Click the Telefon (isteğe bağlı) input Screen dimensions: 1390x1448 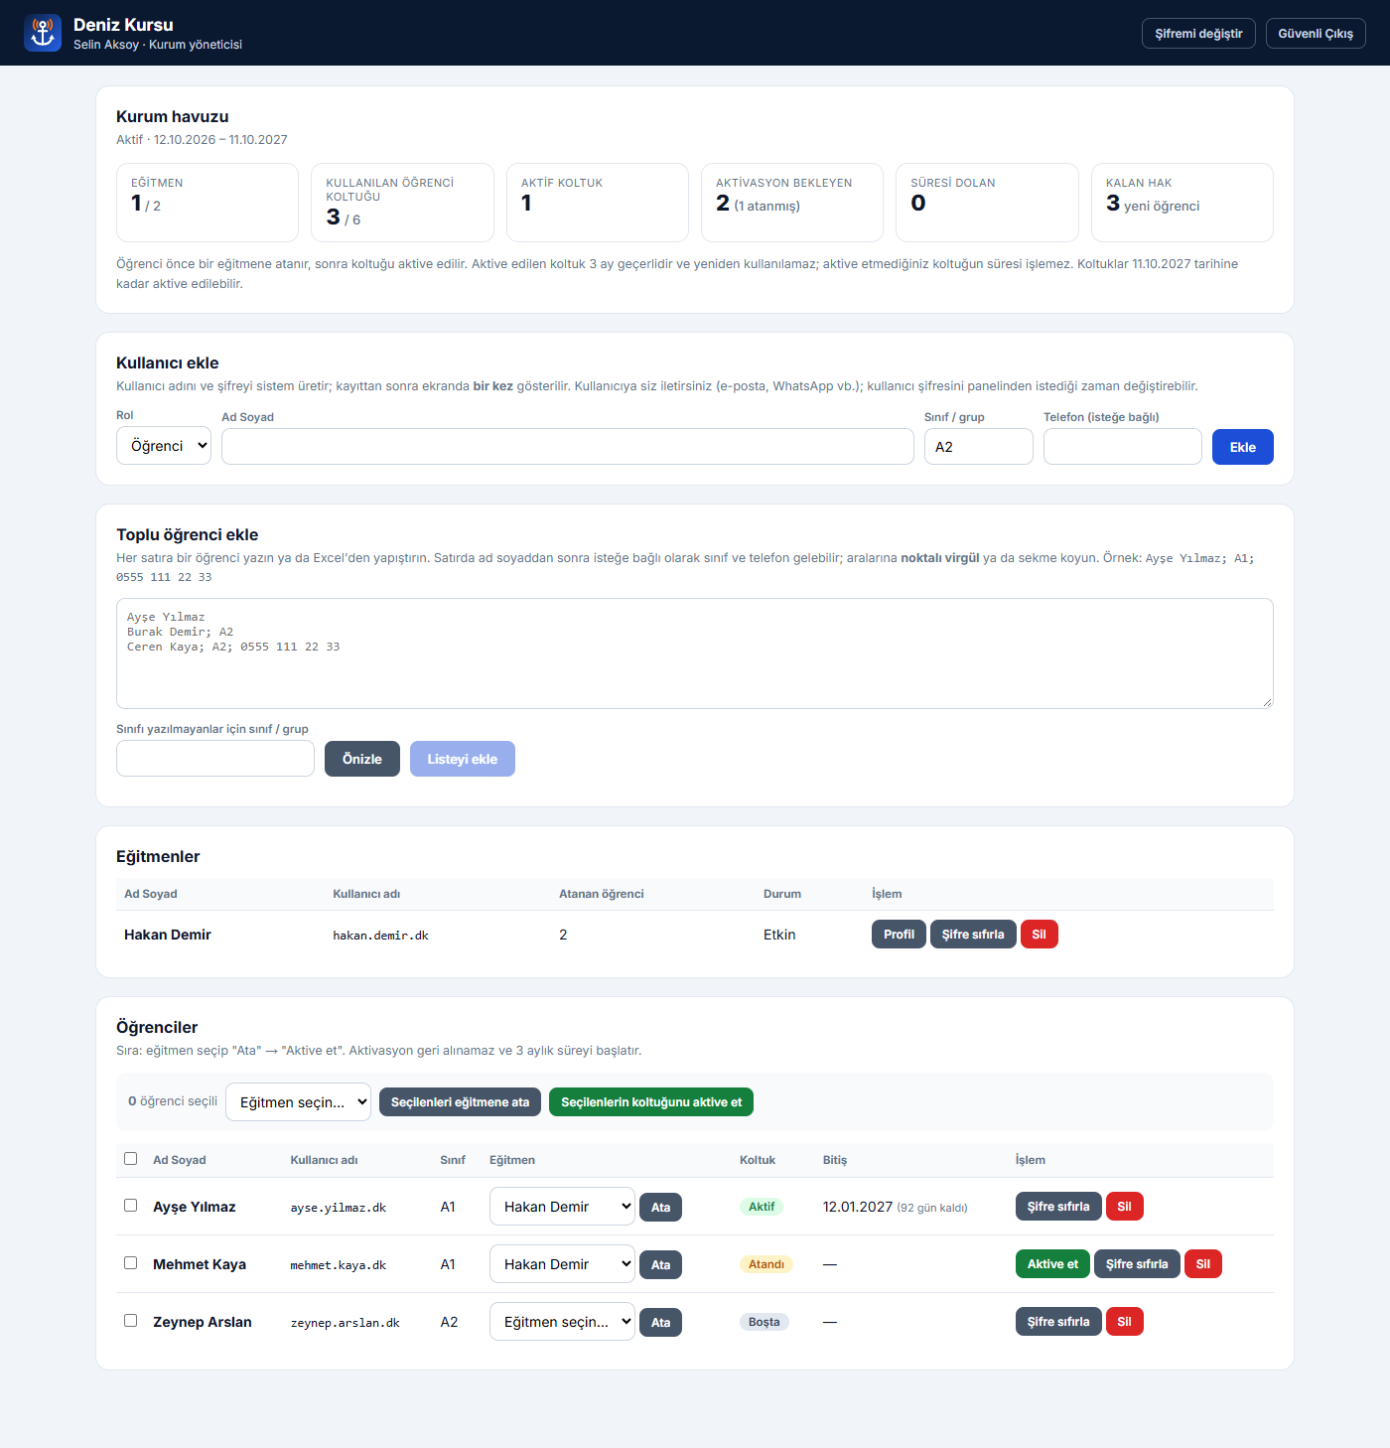(x=1123, y=447)
